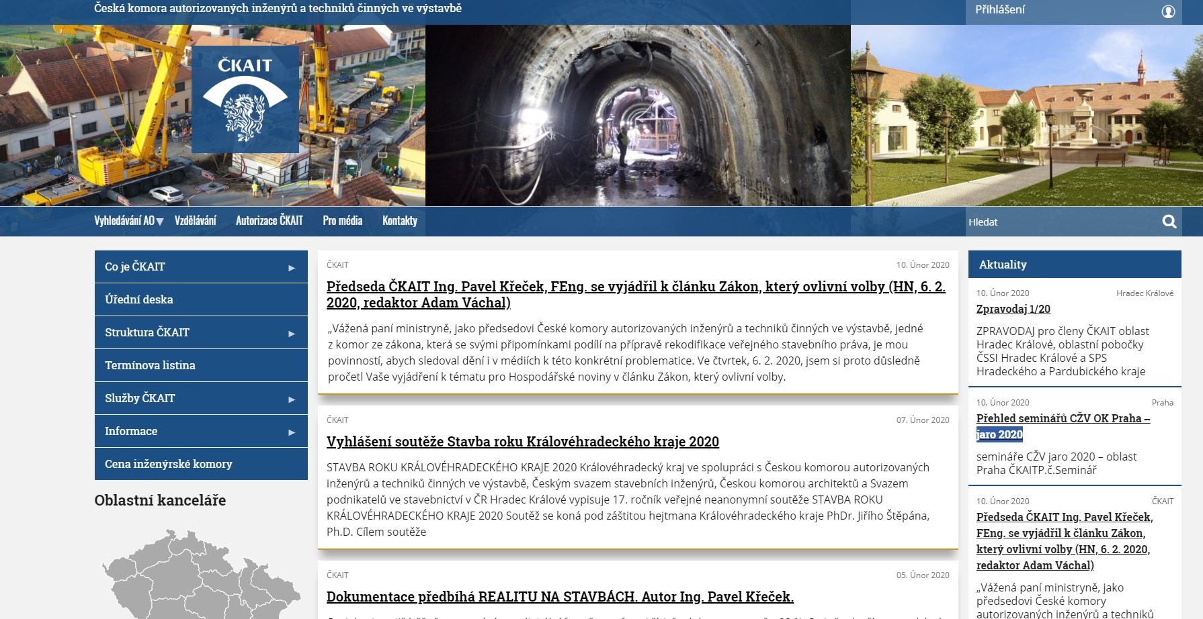Open the Úřední deska sidebar item

click(x=201, y=299)
